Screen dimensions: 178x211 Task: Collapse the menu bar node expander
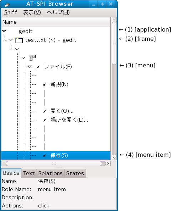23,58
